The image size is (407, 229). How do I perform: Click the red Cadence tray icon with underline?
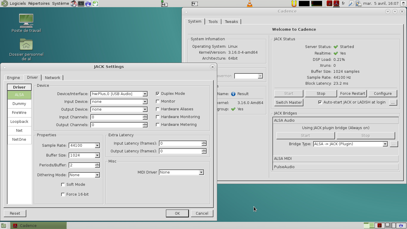[x=336, y=4]
